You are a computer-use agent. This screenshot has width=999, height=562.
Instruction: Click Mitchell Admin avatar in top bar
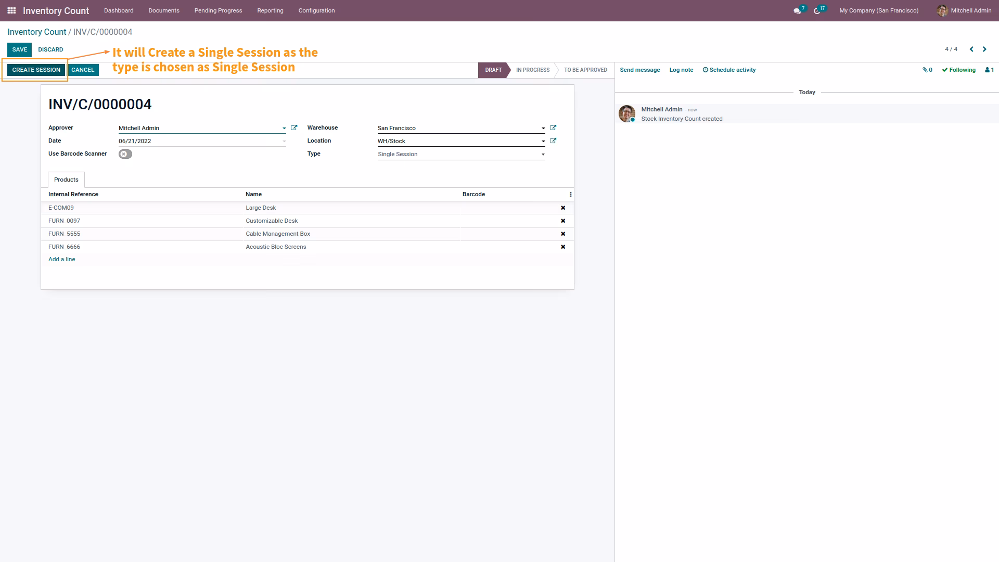point(942,10)
